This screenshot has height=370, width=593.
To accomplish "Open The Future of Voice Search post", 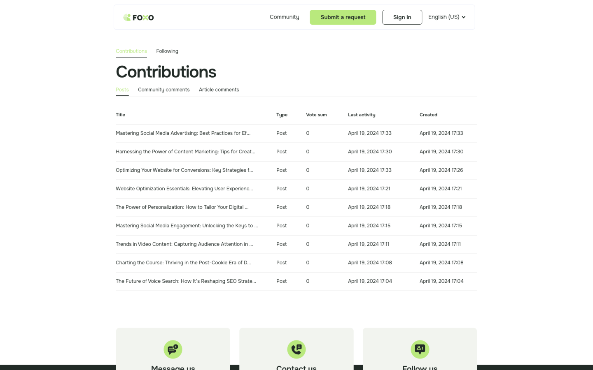I will click(x=186, y=281).
